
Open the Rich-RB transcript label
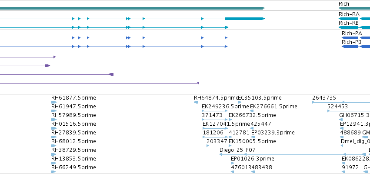[x=349, y=23]
